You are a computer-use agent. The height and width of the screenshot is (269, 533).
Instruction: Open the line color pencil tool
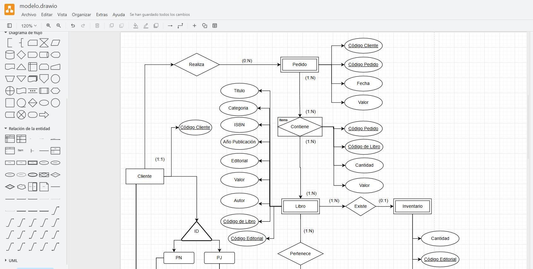coord(146,26)
